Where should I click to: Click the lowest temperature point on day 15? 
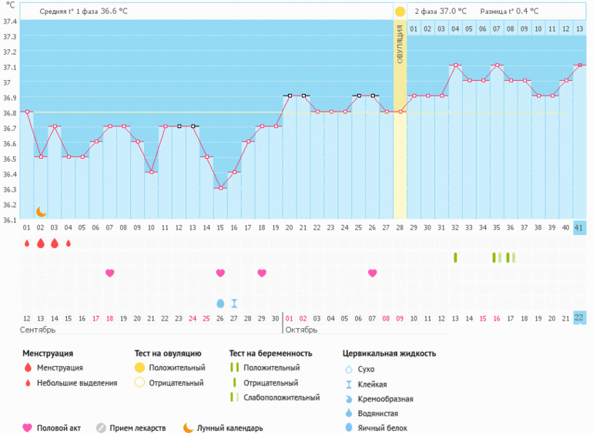(220, 188)
